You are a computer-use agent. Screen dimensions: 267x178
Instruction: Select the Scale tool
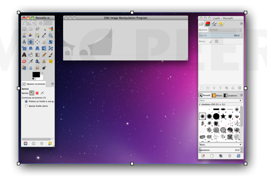[x=24, y=49]
